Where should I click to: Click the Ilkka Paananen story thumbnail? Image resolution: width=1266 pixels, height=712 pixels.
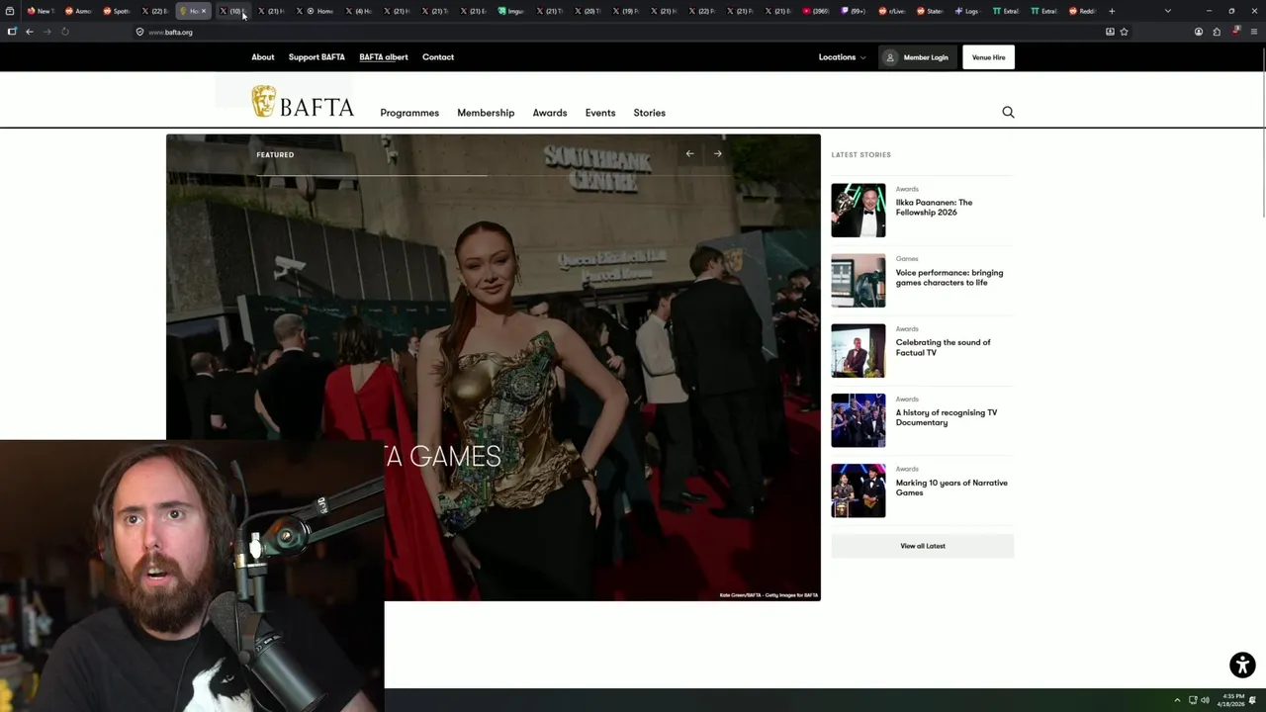point(859,211)
